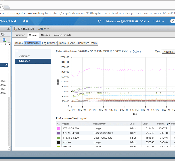Click the black swatch for vmnic0
The image size is (175, 161).
(x=58, y=142)
